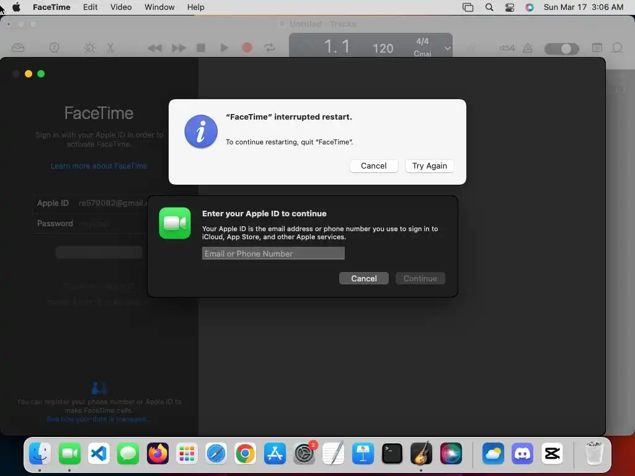Fast forward playback in GarageBand
Viewport: 635px width, 476px height.
pos(179,48)
